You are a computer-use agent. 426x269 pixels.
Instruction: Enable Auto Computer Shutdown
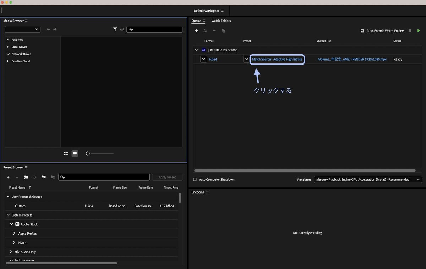195,179
